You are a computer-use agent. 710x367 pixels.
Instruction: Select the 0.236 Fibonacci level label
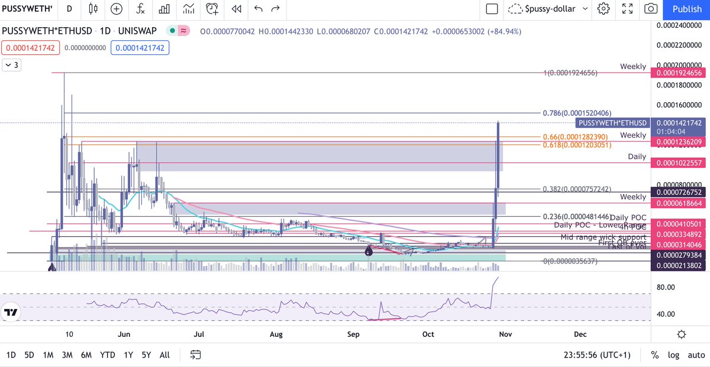(x=576, y=217)
